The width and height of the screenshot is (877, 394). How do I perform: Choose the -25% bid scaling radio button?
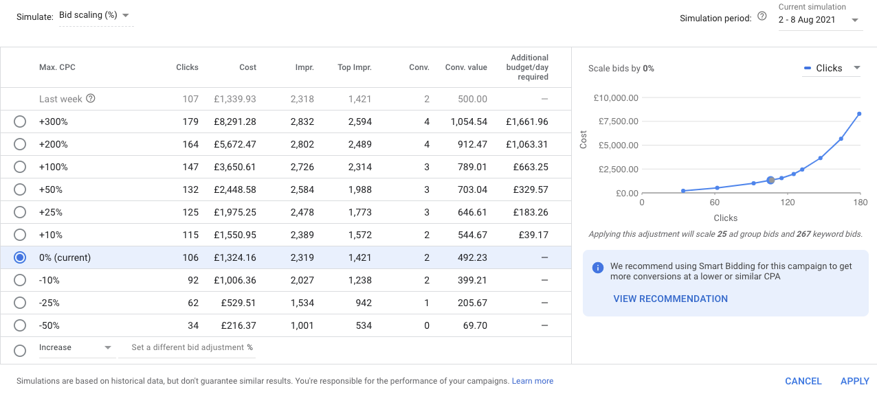(x=20, y=303)
